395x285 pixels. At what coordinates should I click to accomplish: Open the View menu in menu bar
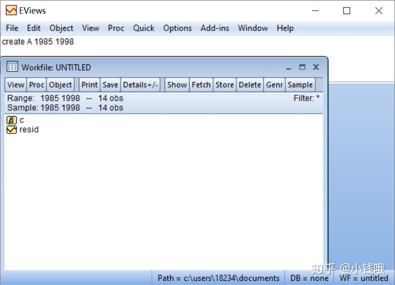91,28
